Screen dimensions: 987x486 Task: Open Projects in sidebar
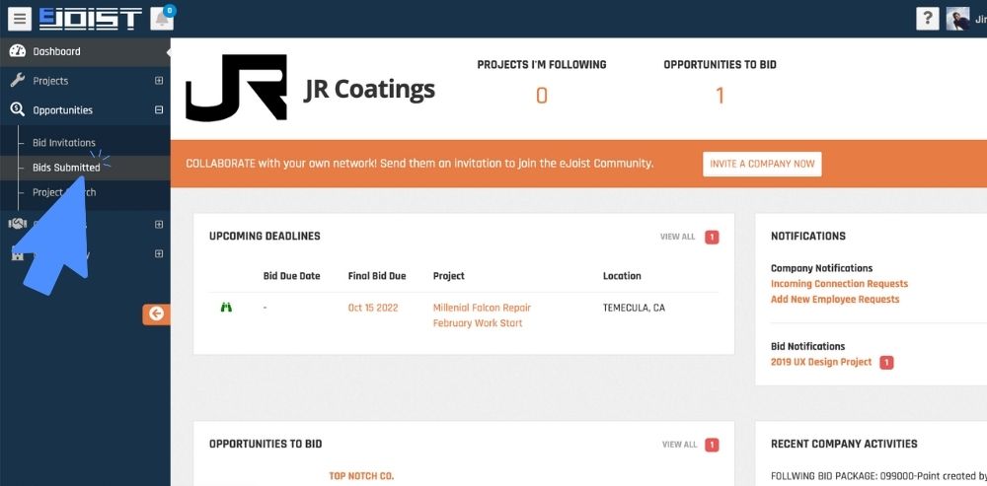click(x=50, y=81)
